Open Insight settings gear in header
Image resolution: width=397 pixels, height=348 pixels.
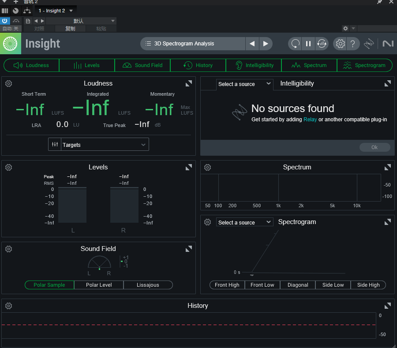[340, 44]
